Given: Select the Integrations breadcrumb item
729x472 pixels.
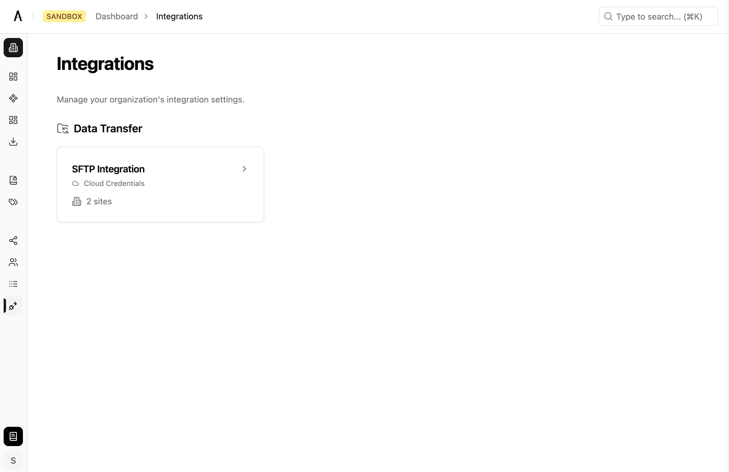Looking at the screenshot, I should coord(179,16).
